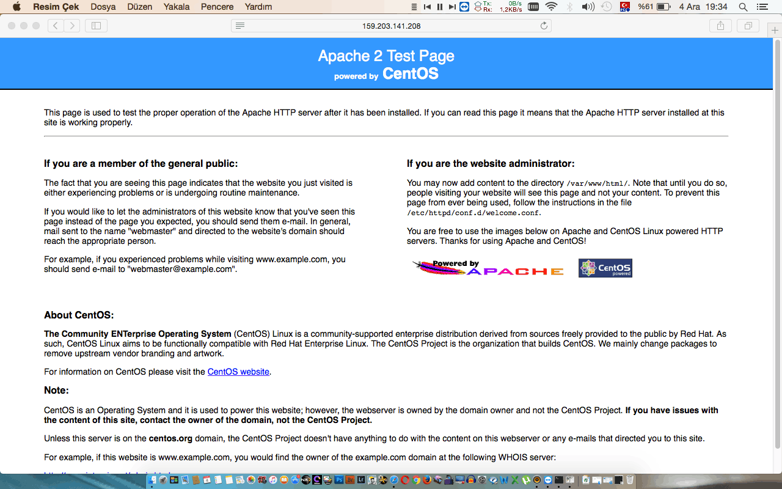
Task: Open the Yakala menu
Action: (177, 7)
